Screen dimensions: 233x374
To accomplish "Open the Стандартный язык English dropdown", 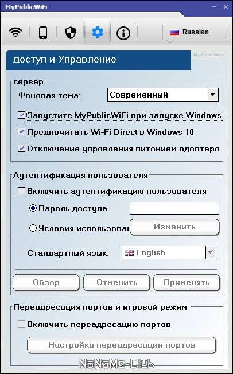I will [x=169, y=252].
